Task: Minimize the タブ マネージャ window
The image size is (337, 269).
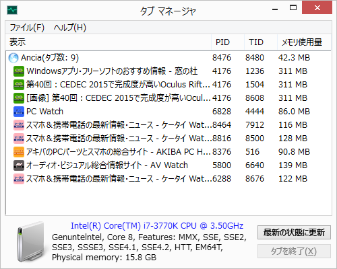Action: coord(275,9)
